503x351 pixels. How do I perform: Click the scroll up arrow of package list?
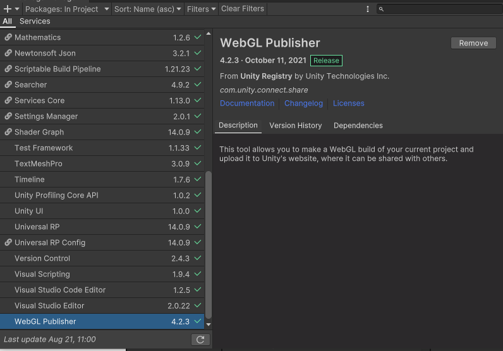(209, 33)
